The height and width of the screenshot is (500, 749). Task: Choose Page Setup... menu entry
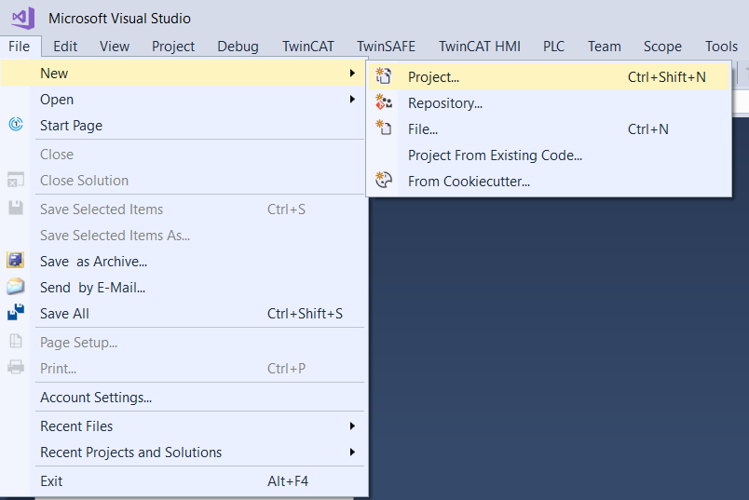[184, 343]
